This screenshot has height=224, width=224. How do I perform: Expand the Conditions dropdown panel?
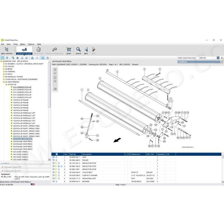(x=221, y=62)
